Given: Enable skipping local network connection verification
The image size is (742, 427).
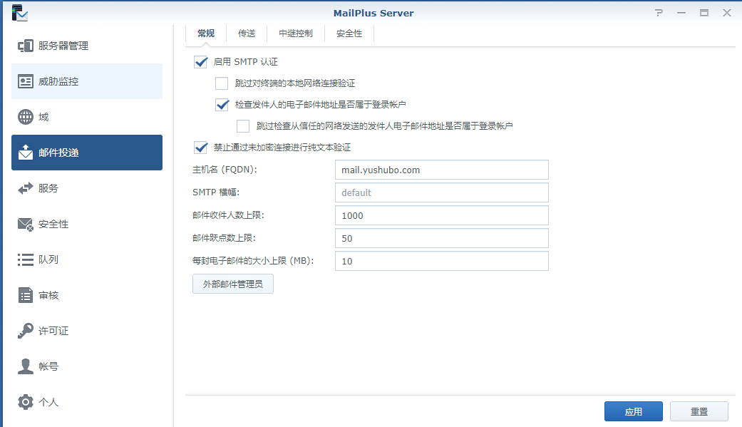Looking at the screenshot, I should [x=222, y=83].
